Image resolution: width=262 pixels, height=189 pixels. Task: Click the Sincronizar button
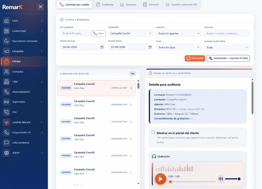click(195, 58)
